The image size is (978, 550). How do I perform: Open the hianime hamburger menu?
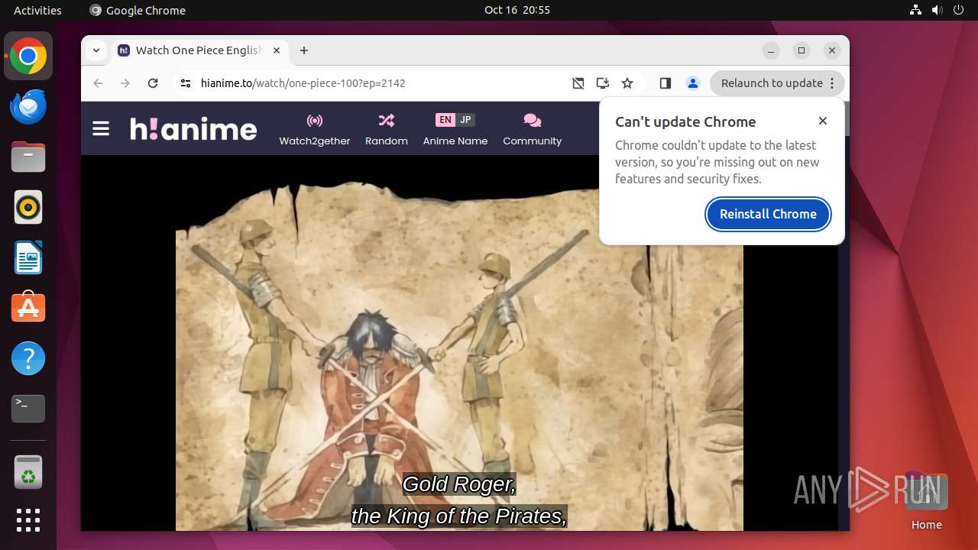click(x=101, y=128)
